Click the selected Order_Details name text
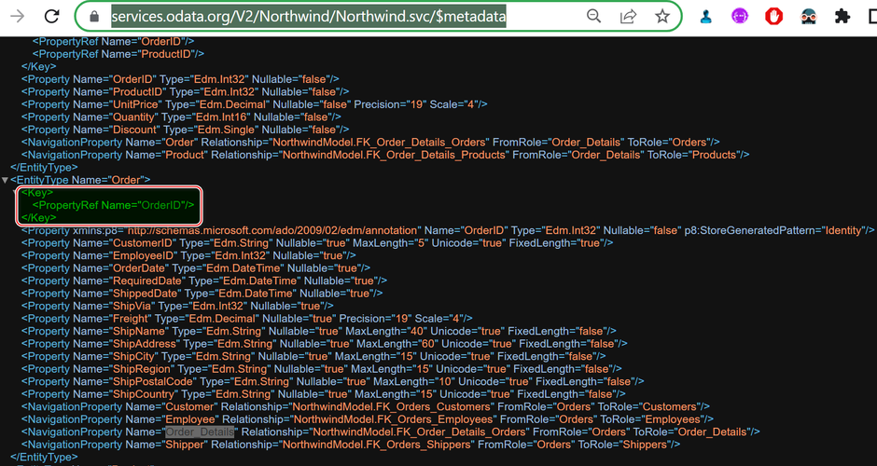Screen dimensions: 877x466 tap(200, 432)
